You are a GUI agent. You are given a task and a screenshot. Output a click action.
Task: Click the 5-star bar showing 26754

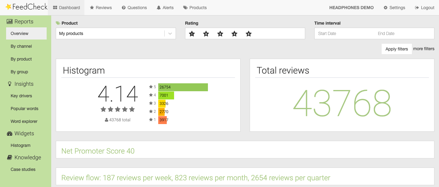[x=183, y=87]
